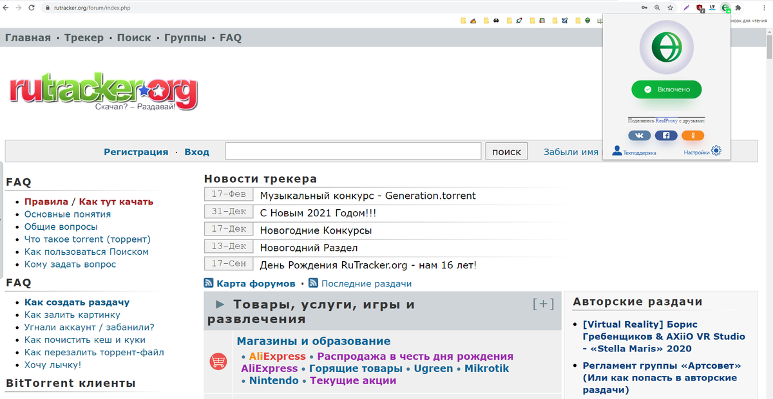
Task: Focus the forum search text field
Action: 353,151
